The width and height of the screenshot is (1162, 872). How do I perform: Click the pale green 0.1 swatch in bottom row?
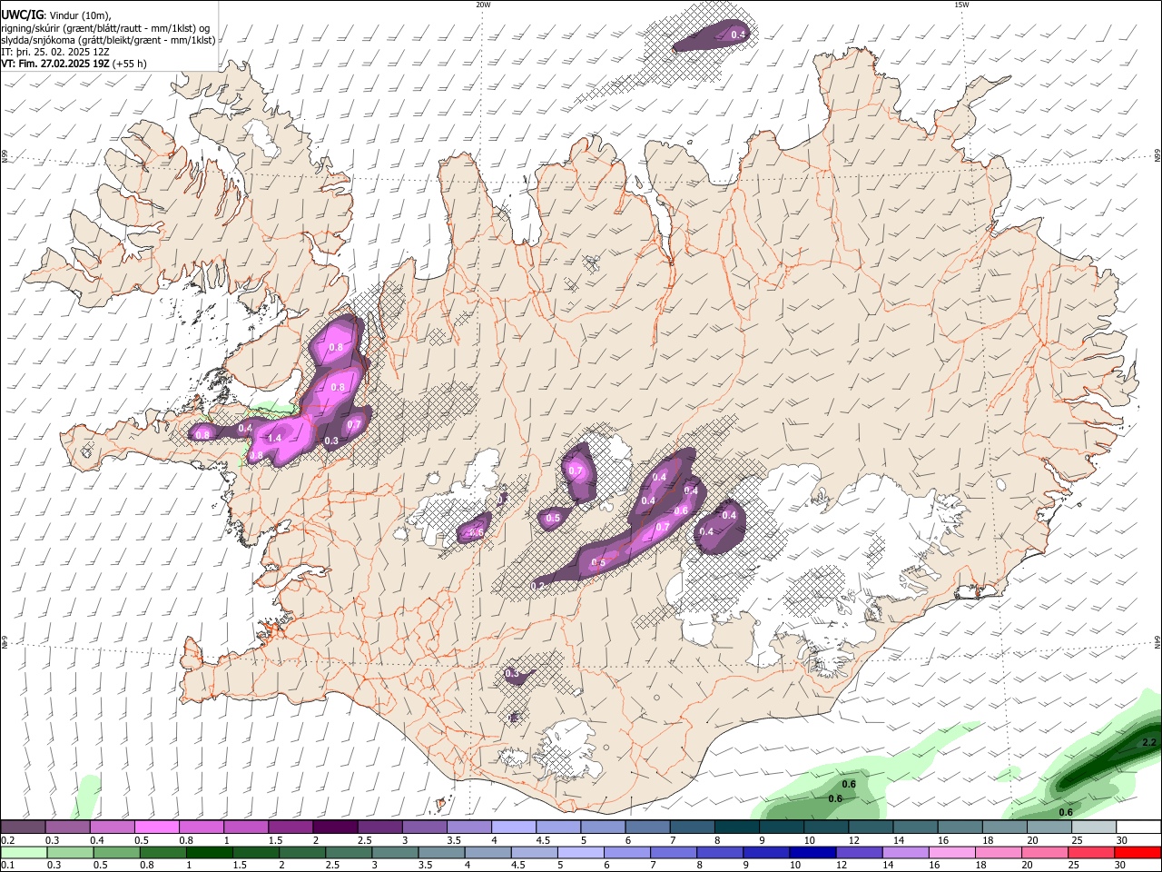point(24,853)
